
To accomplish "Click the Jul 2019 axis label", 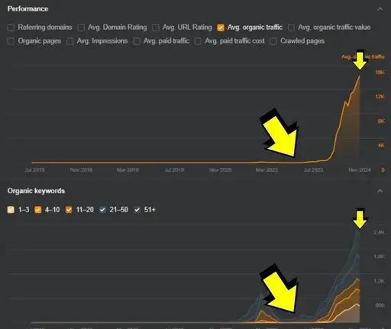I will (x=174, y=170).
